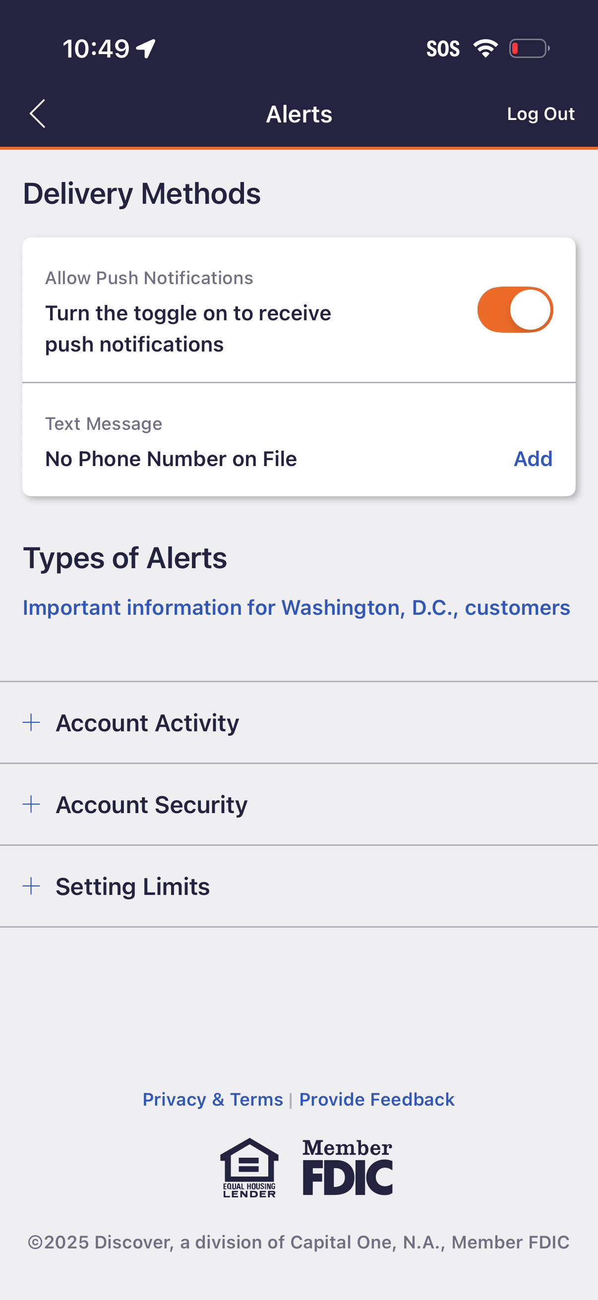Expand Account Activity alerts by its label
The height and width of the screenshot is (1300, 598).
point(147,723)
